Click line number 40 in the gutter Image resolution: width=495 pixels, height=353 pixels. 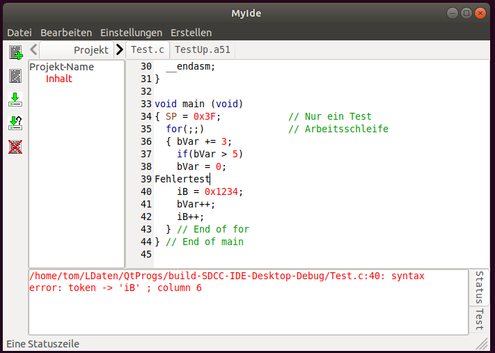point(146,191)
